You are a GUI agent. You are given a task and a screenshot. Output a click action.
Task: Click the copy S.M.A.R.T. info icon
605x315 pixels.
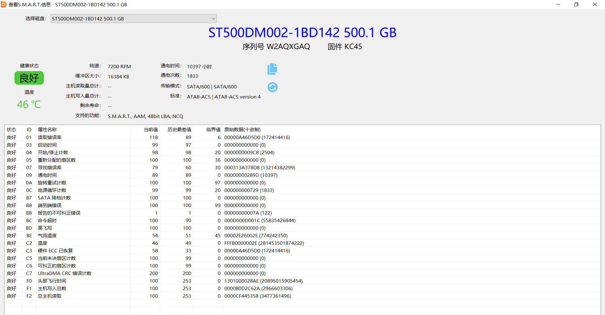pyautogui.click(x=272, y=69)
